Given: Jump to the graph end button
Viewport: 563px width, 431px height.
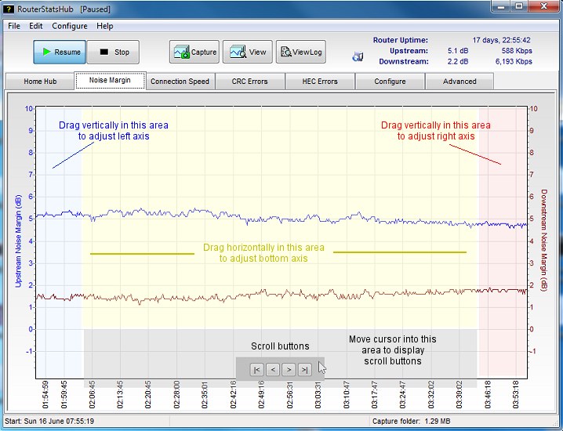Looking at the screenshot, I should pos(305,370).
